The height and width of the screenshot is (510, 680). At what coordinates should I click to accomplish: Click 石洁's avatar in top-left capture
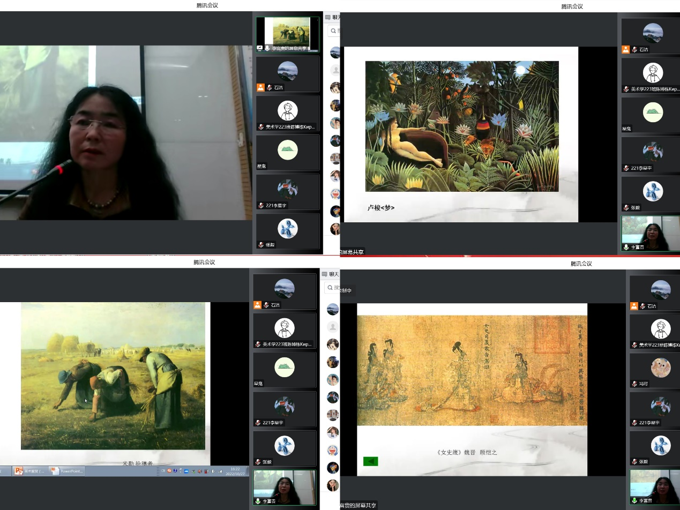click(x=288, y=71)
